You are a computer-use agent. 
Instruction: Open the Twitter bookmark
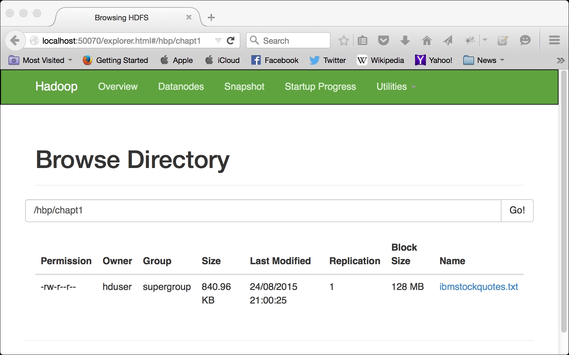pos(328,60)
